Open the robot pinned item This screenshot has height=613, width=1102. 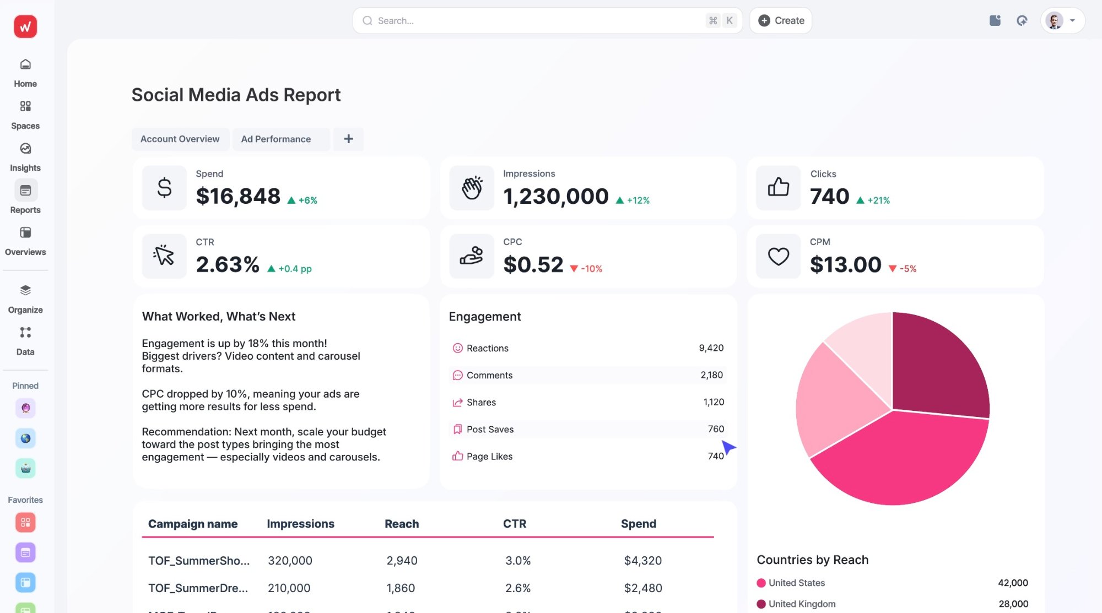(25, 468)
